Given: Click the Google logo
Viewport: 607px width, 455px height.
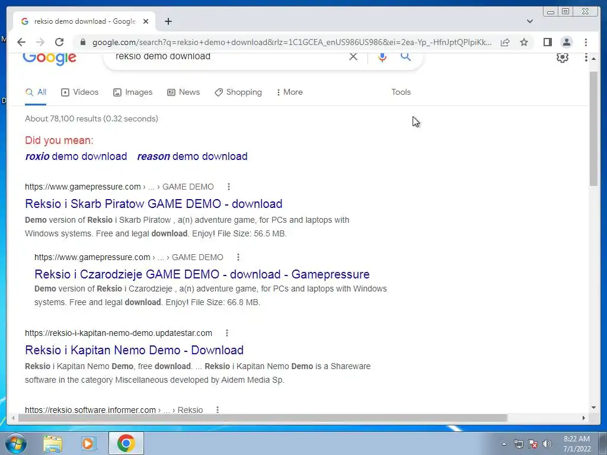Looking at the screenshot, I should [49, 59].
